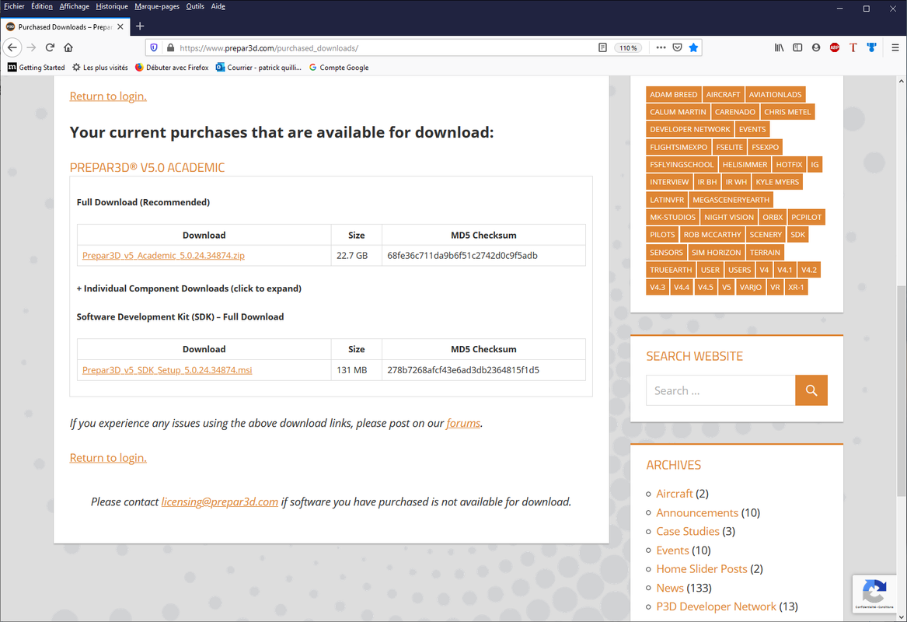Screen dimensions: 907x622
Task: Download Prepar3D_v5_SDK_Setup msi file
Action: pos(167,370)
